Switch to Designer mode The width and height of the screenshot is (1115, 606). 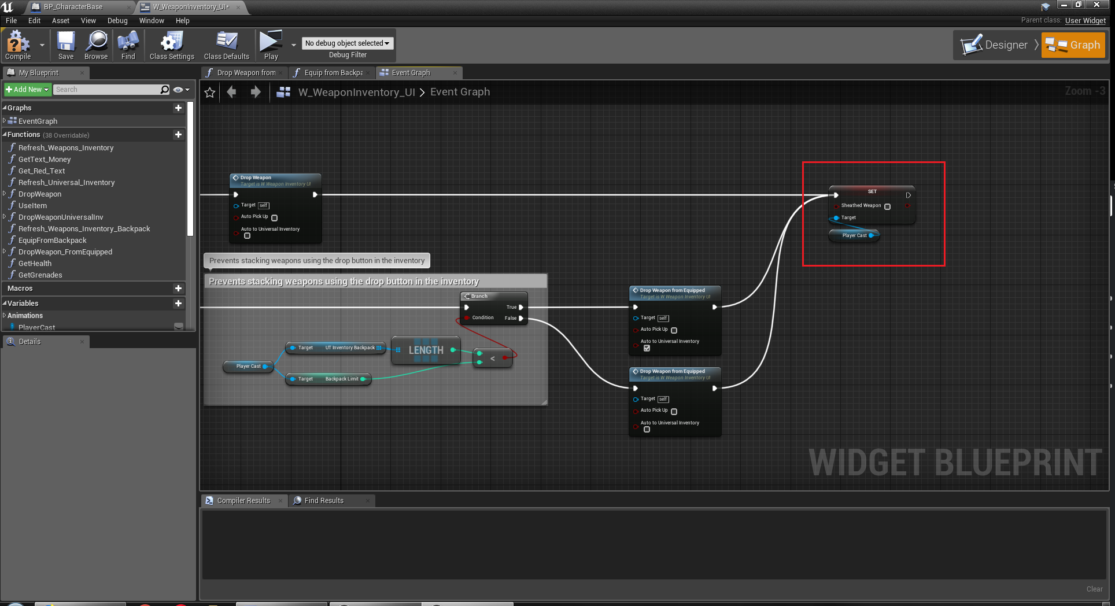click(996, 45)
